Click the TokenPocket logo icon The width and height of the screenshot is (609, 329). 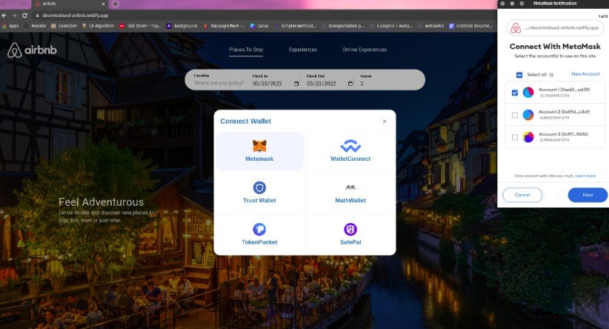259,229
